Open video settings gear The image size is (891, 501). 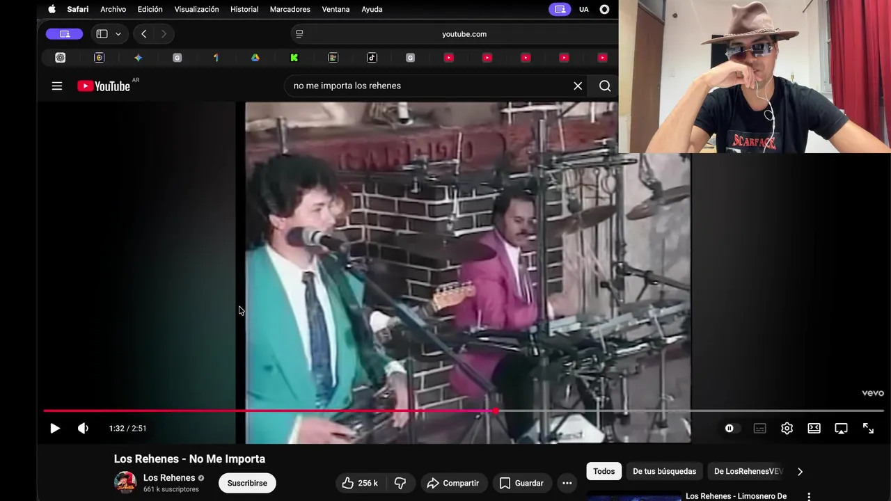pos(787,428)
